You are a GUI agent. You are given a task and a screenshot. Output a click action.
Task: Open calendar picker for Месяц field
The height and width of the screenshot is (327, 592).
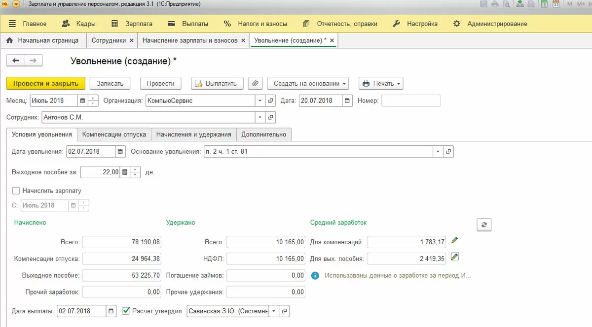point(82,100)
